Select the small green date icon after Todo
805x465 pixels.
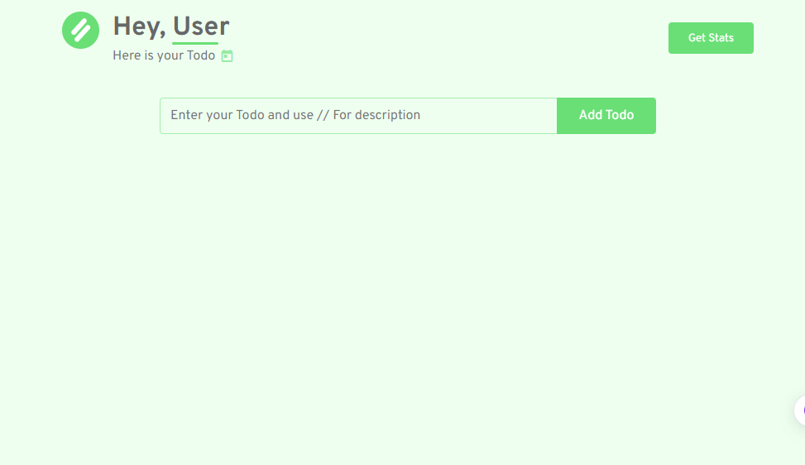coord(227,56)
